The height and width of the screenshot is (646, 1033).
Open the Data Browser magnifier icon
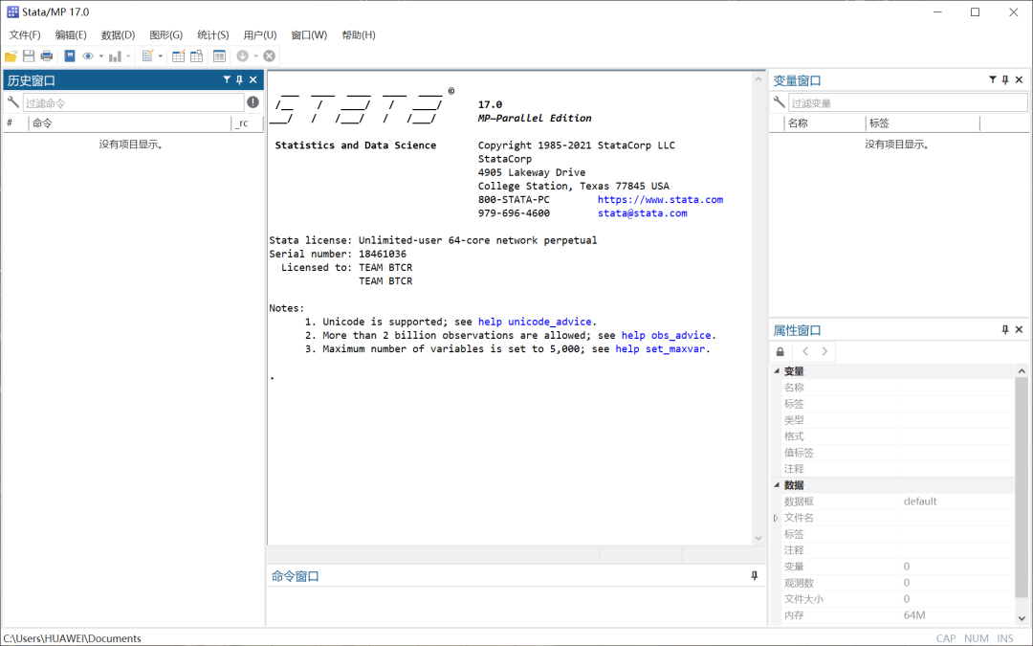tap(196, 56)
